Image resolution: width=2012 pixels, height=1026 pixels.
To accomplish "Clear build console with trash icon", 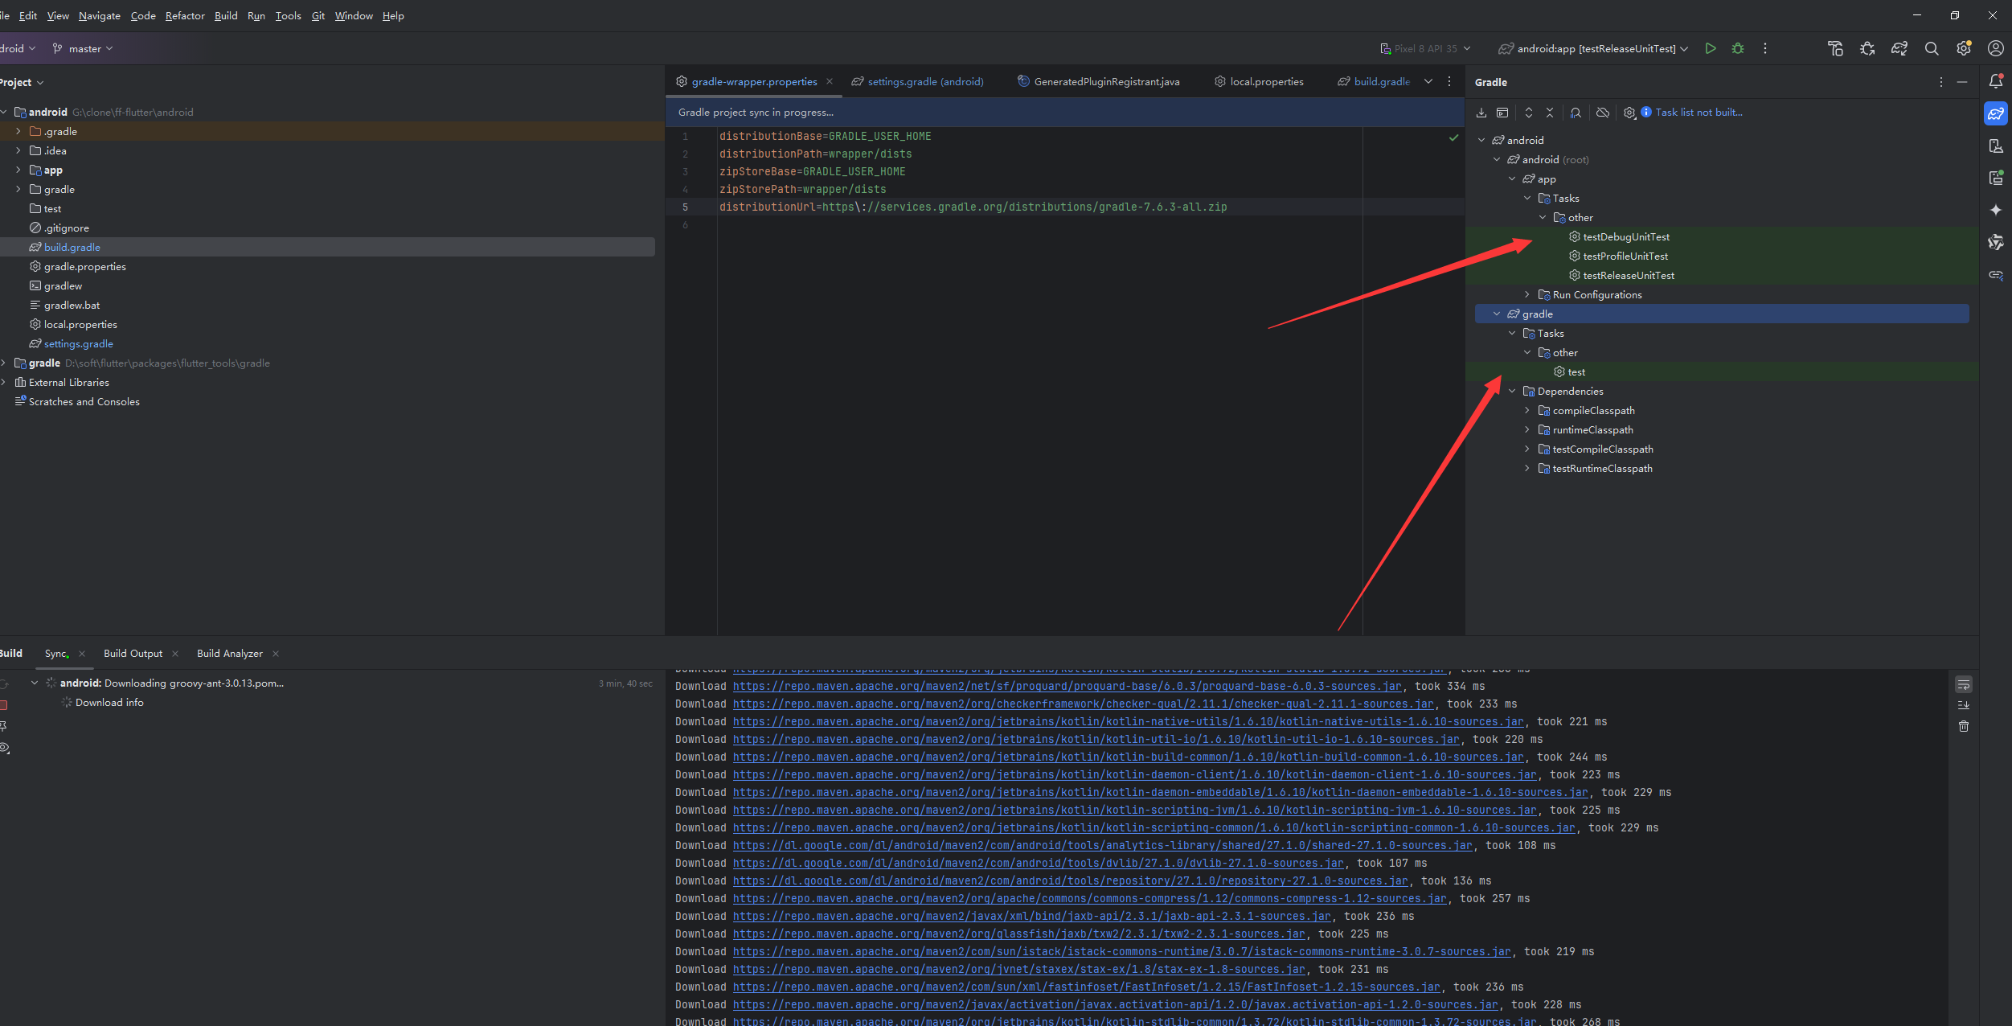I will point(1963,726).
